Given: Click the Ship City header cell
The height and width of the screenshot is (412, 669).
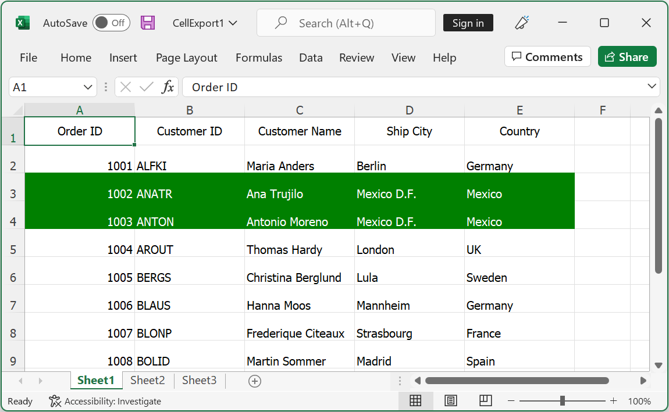Looking at the screenshot, I should click(410, 131).
